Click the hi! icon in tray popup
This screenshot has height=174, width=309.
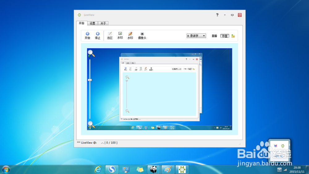(276, 146)
